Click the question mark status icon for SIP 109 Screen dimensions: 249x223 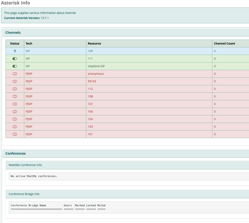(x=15, y=51)
